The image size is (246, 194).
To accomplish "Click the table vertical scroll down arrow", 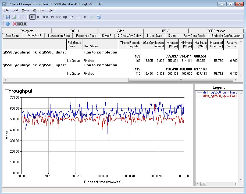I will [x=241, y=75].
